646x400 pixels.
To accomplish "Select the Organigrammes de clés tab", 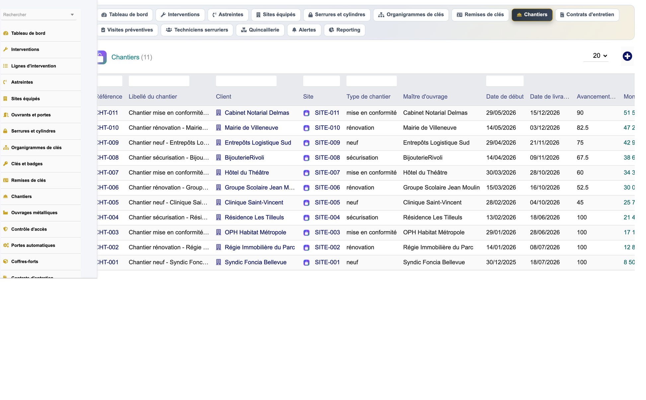I will [x=411, y=15].
